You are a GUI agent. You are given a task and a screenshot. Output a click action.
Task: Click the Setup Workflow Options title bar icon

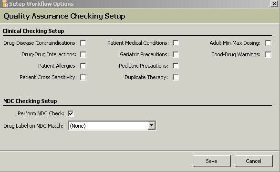(x=5, y=4)
